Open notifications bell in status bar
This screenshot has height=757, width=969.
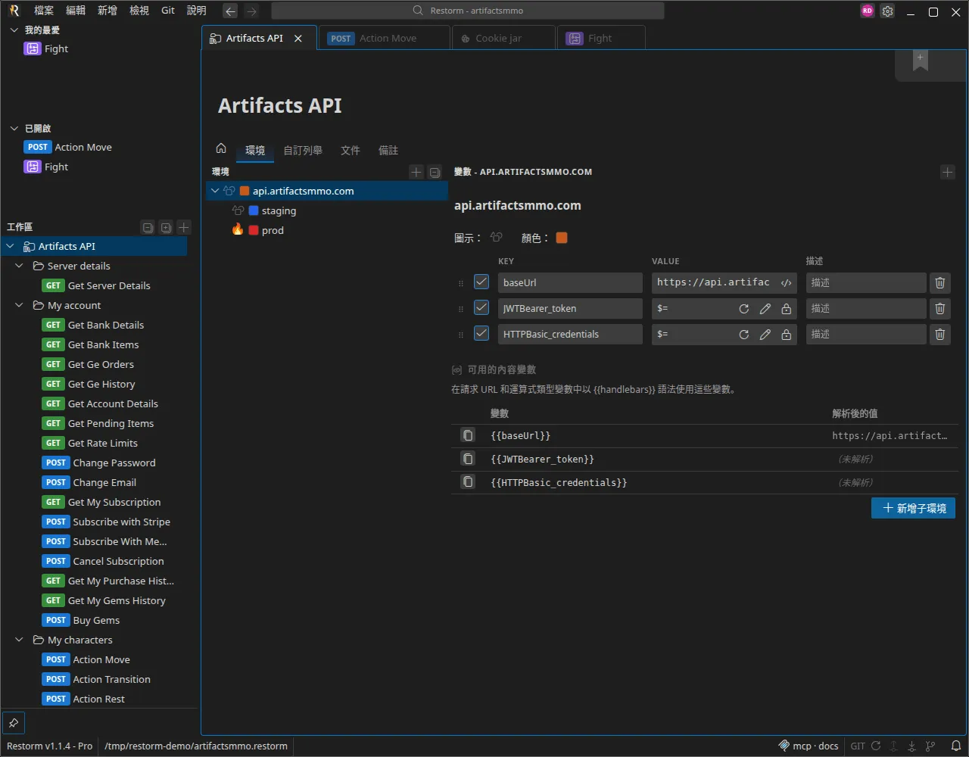[x=956, y=746]
